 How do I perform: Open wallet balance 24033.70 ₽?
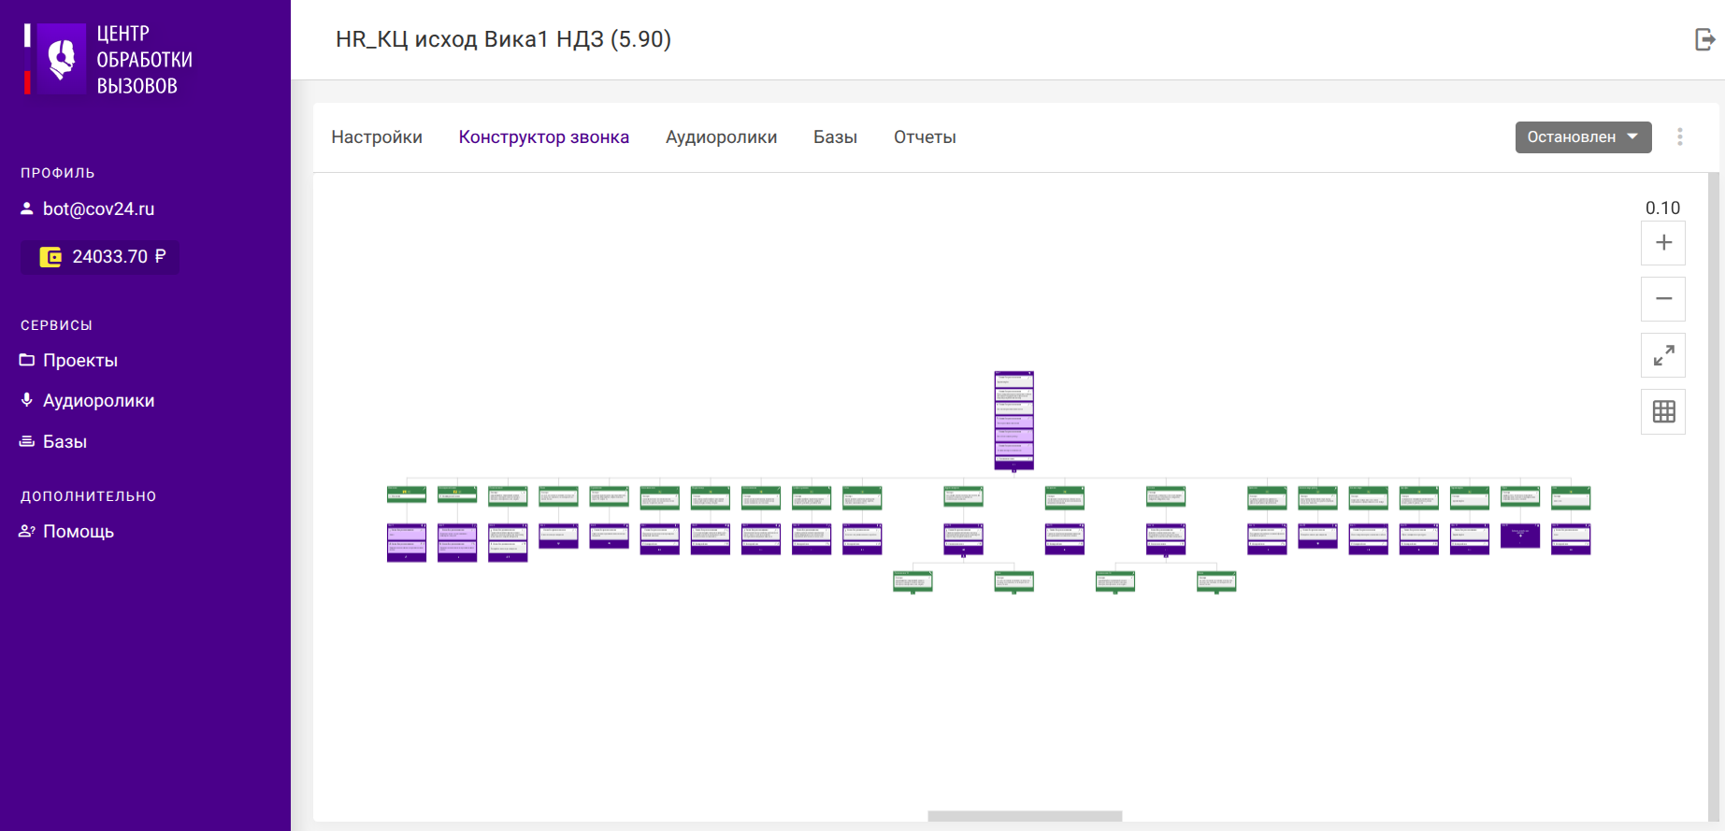pyautogui.click(x=100, y=257)
